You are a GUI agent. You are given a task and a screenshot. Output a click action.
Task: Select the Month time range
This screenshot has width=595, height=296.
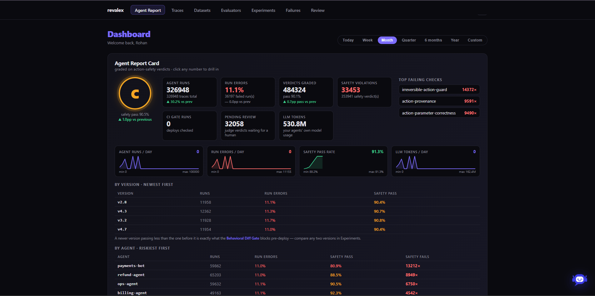click(387, 40)
